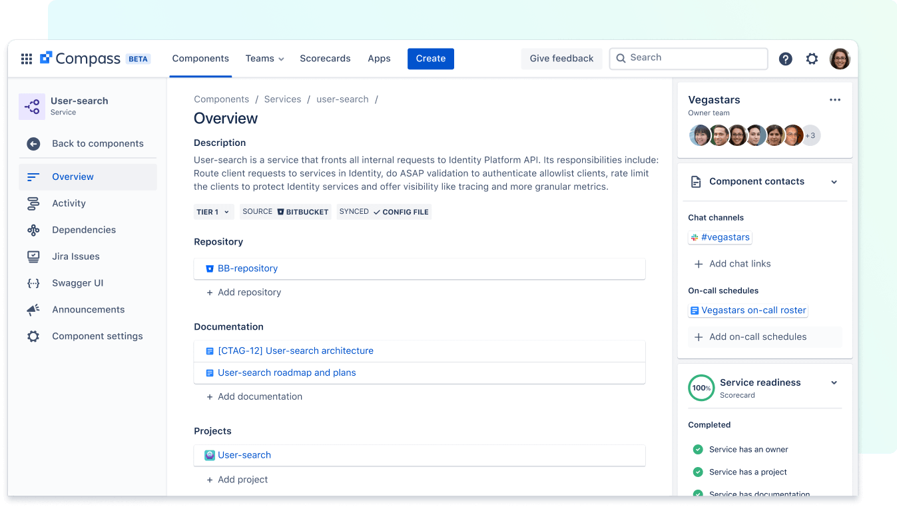Click the Bitbucket icon on BB-repository
897x507 pixels.
[208, 268]
